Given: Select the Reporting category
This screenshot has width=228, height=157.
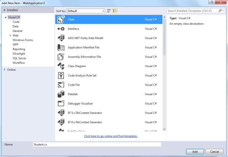Looking at the screenshot, I should click(19, 49).
